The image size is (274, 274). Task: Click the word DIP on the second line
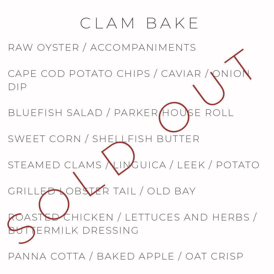(18, 87)
